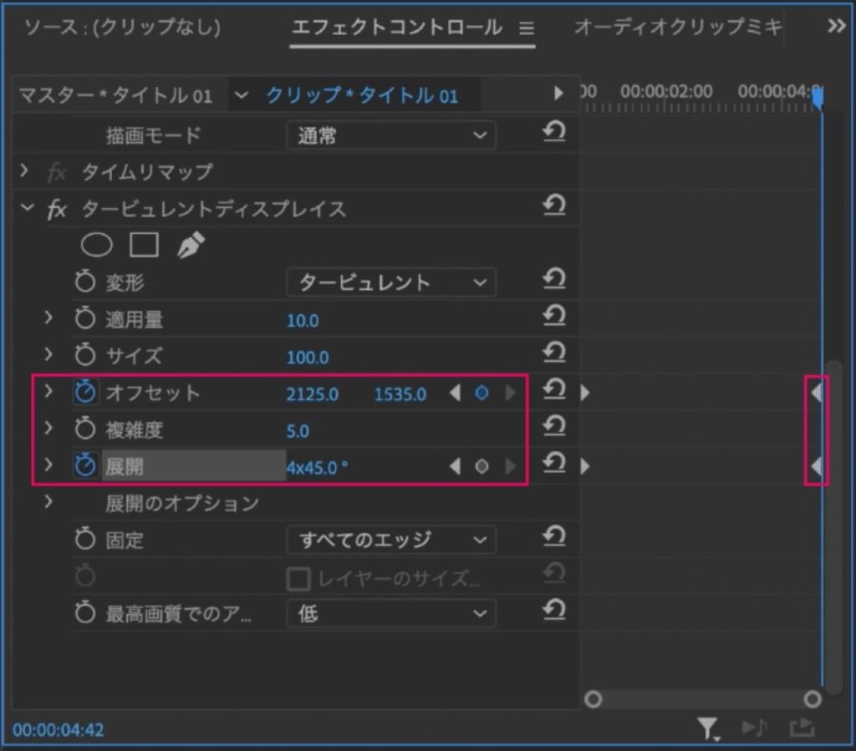Toggle animation stopwatch for オフセット
The height and width of the screenshot is (751, 856).
click(x=85, y=392)
